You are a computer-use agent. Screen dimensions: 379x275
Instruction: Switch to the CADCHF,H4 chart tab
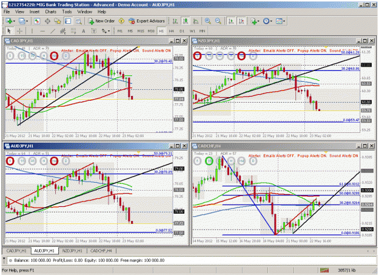101,251
